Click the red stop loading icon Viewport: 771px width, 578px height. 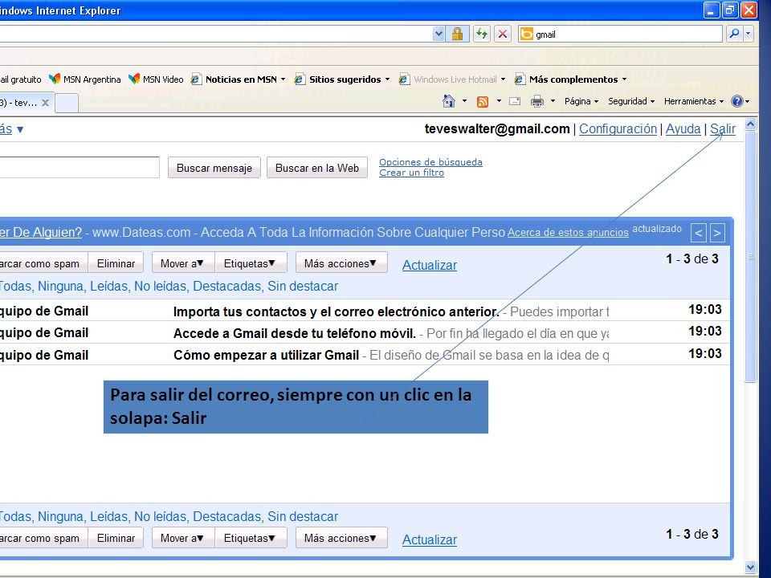coord(503,34)
